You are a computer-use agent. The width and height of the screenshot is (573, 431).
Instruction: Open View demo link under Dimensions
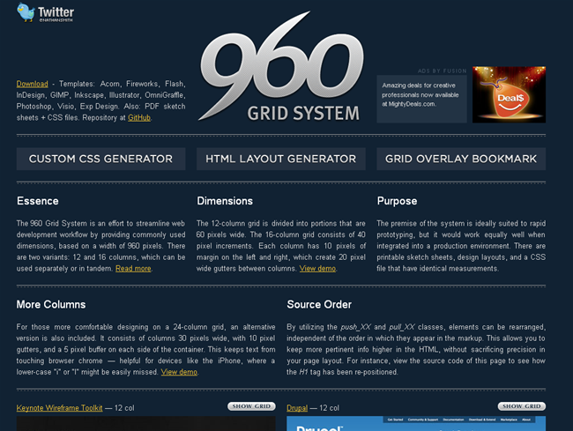tap(317, 269)
